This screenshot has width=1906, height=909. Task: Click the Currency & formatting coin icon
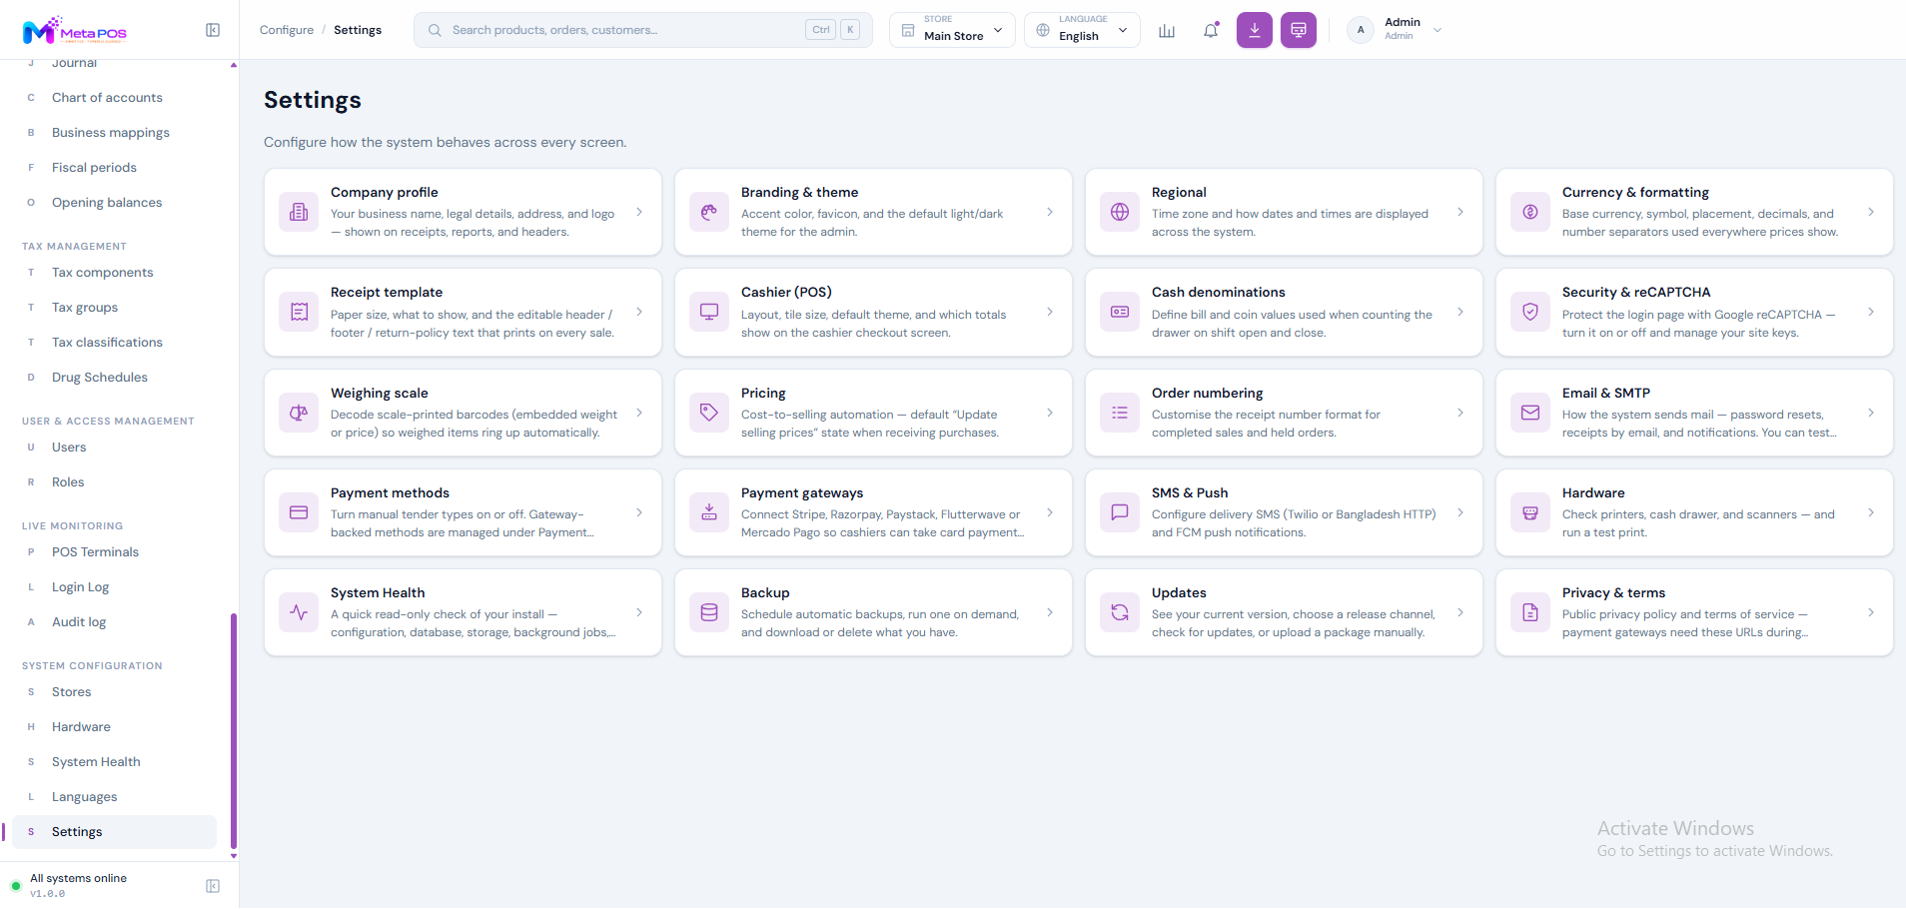click(x=1530, y=212)
